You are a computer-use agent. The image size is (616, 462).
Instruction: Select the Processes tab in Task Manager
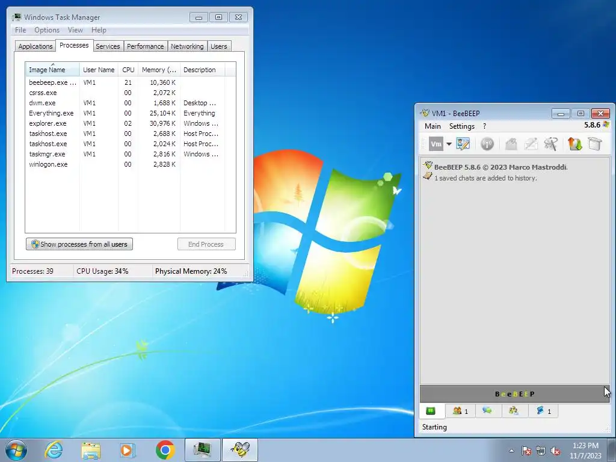(74, 45)
